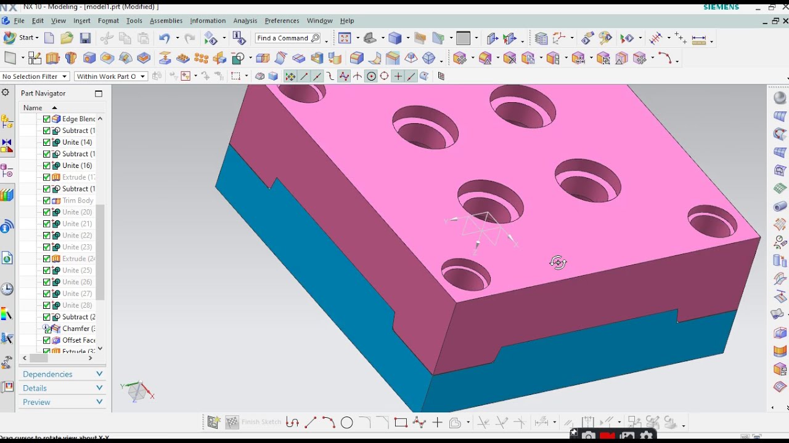
Task: Select the Extrude (24 tree row
Action: 69,259
